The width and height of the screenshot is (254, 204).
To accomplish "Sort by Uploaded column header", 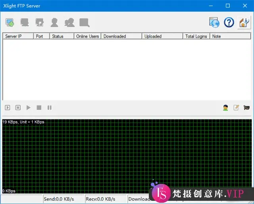I will [x=162, y=36].
